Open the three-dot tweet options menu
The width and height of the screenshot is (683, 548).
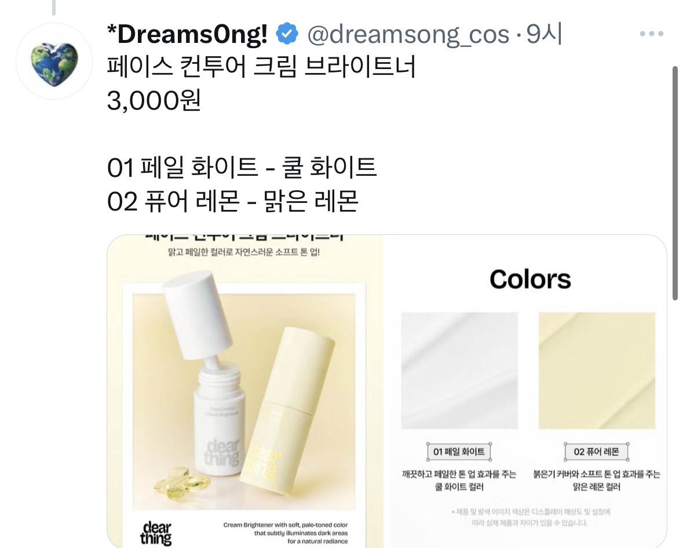pos(652,34)
